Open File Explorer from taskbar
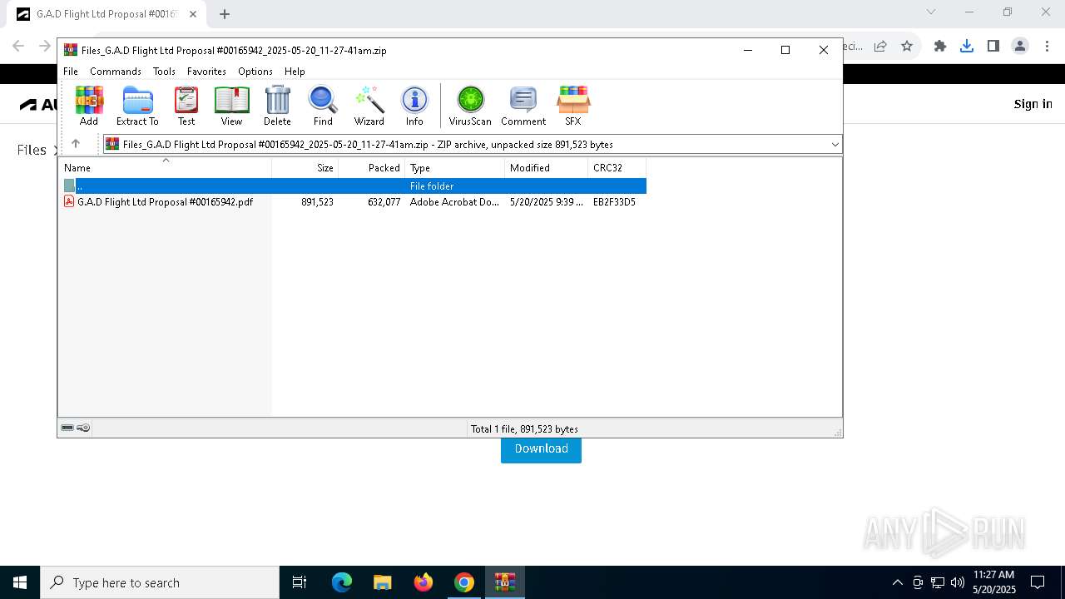The width and height of the screenshot is (1065, 599). click(x=383, y=582)
